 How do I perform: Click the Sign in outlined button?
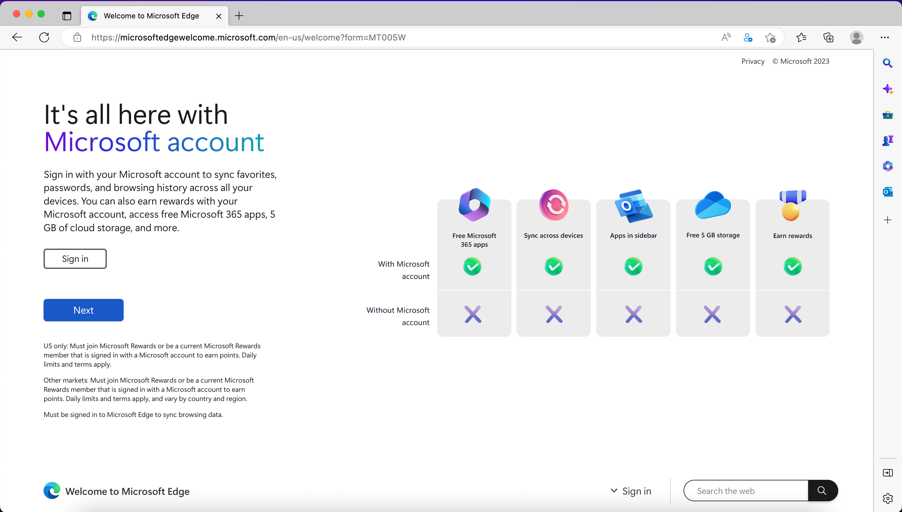75,259
